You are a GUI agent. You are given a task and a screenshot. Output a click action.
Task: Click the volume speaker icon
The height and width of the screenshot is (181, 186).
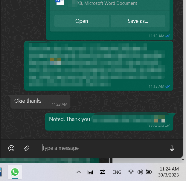[x=140, y=172]
